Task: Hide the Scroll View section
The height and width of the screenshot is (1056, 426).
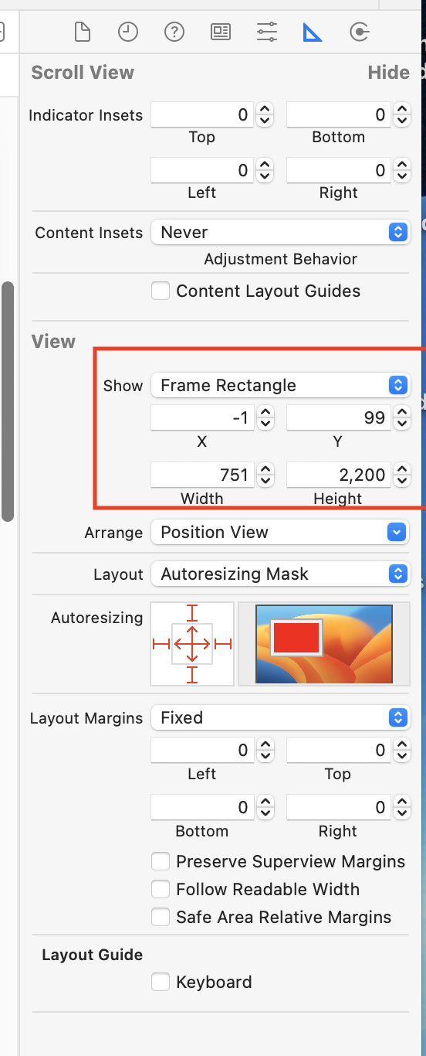Action: tap(388, 73)
